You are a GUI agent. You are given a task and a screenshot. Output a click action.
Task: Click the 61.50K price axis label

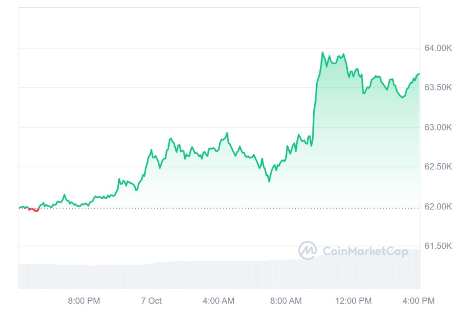[438, 246]
